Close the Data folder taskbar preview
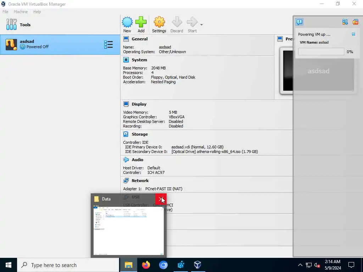Screen dimensions: 363x272 tap(161, 199)
